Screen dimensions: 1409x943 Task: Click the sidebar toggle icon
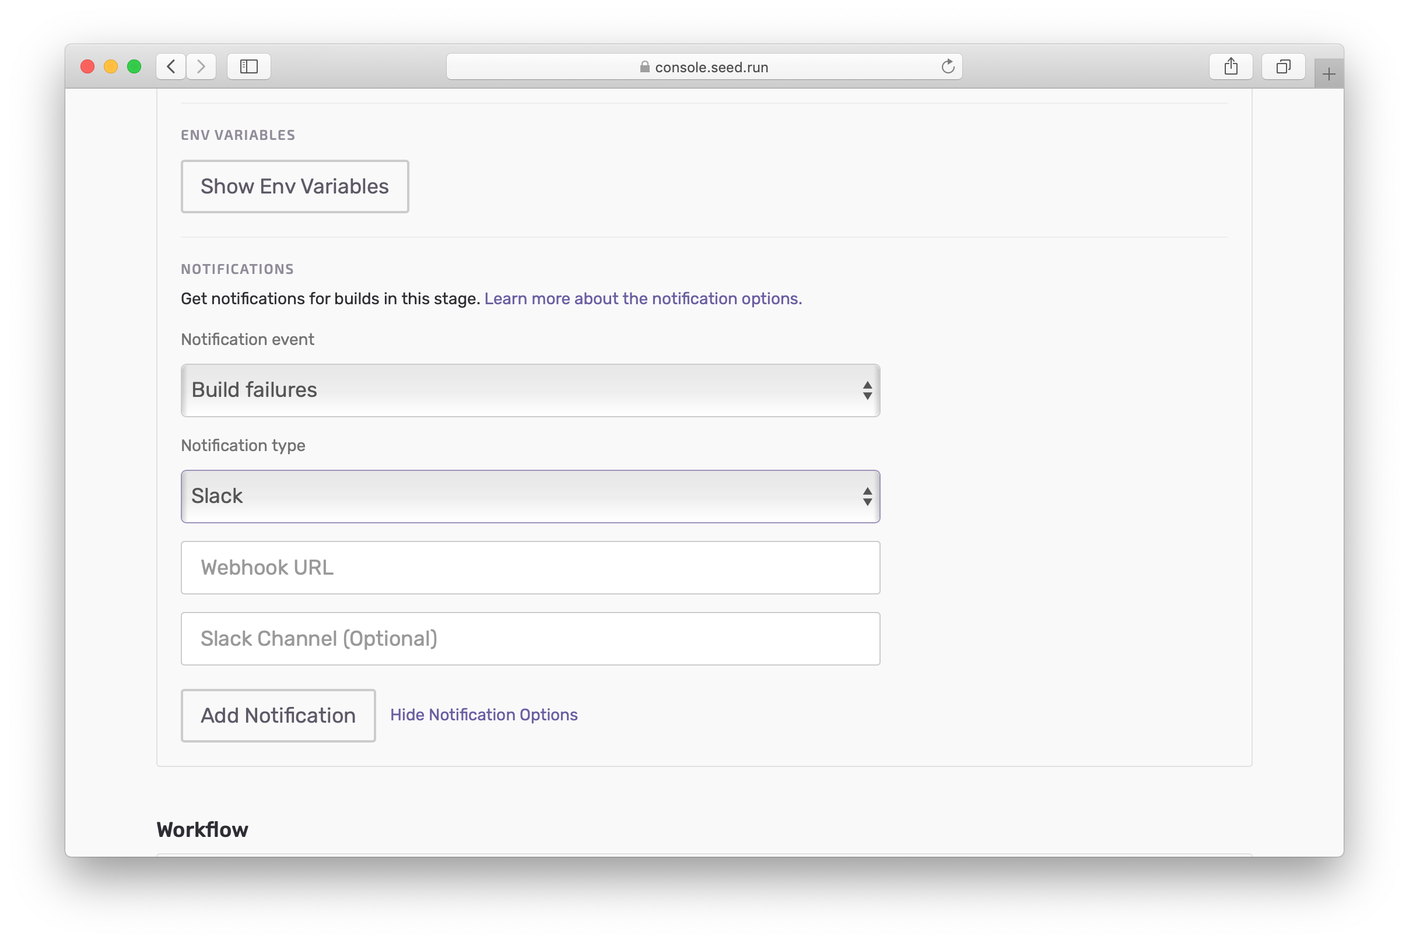250,65
